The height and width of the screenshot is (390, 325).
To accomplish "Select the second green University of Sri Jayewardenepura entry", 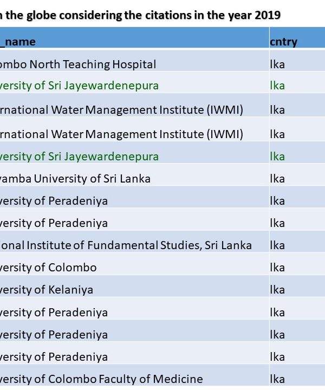I will [79, 157].
